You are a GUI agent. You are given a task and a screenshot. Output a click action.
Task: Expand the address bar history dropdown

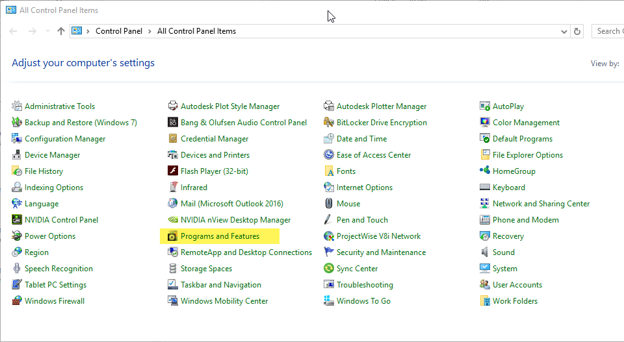coord(564,31)
